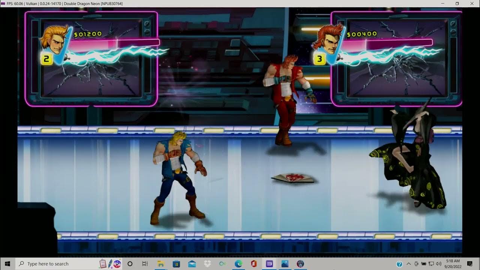
Task: Click player two's pink health bar
Action: [387, 45]
